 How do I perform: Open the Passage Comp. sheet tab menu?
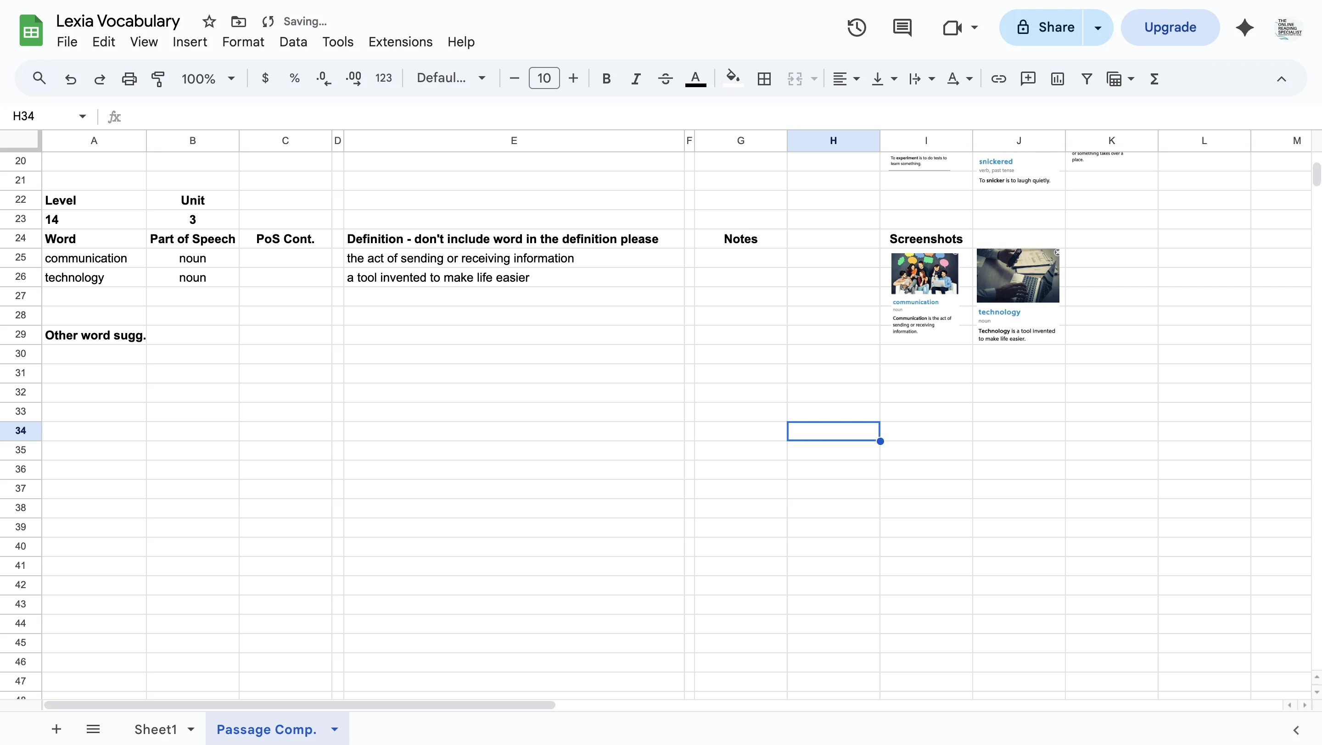(x=335, y=728)
